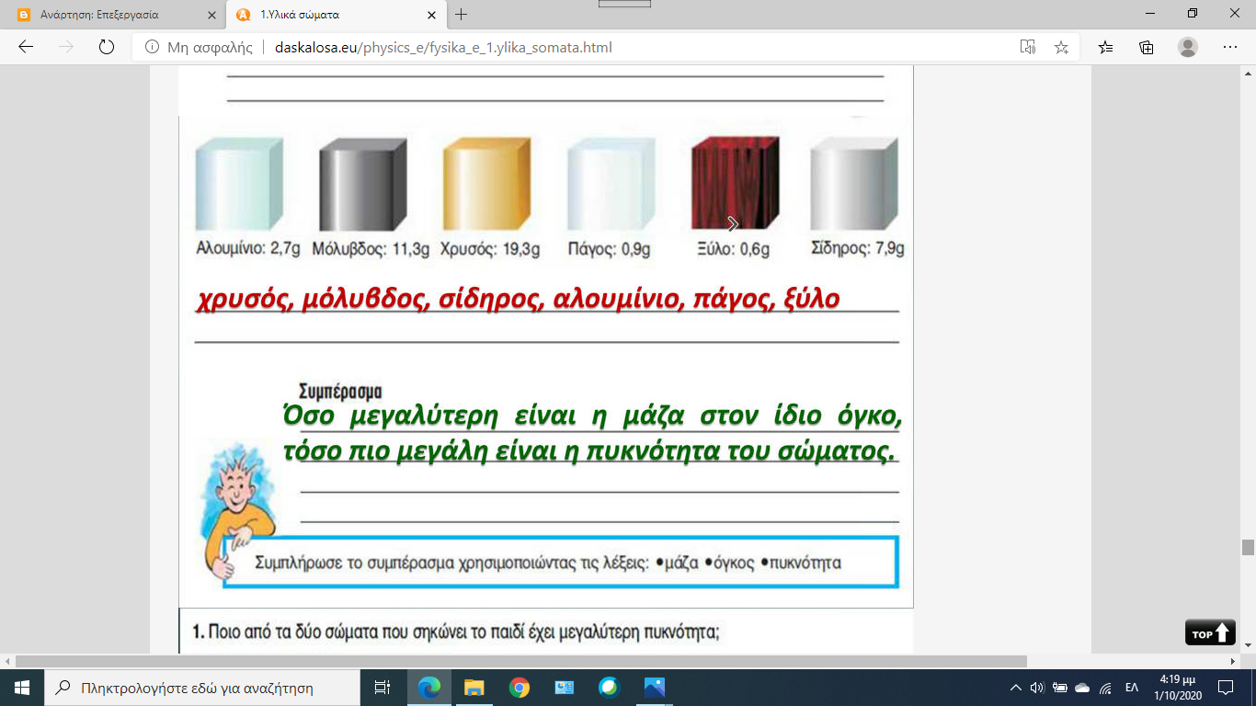The height and width of the screenshot is (706, 1256).
Task: Click the 'Πάγος: 0,9g' label
Action: (609, 249)
